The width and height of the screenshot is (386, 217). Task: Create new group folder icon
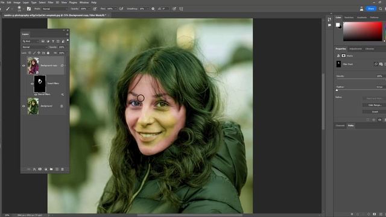(51, 169)
